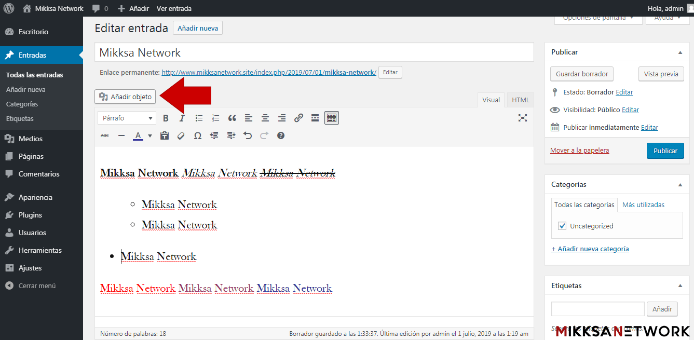Click the insert link icon

pos(298,118)
